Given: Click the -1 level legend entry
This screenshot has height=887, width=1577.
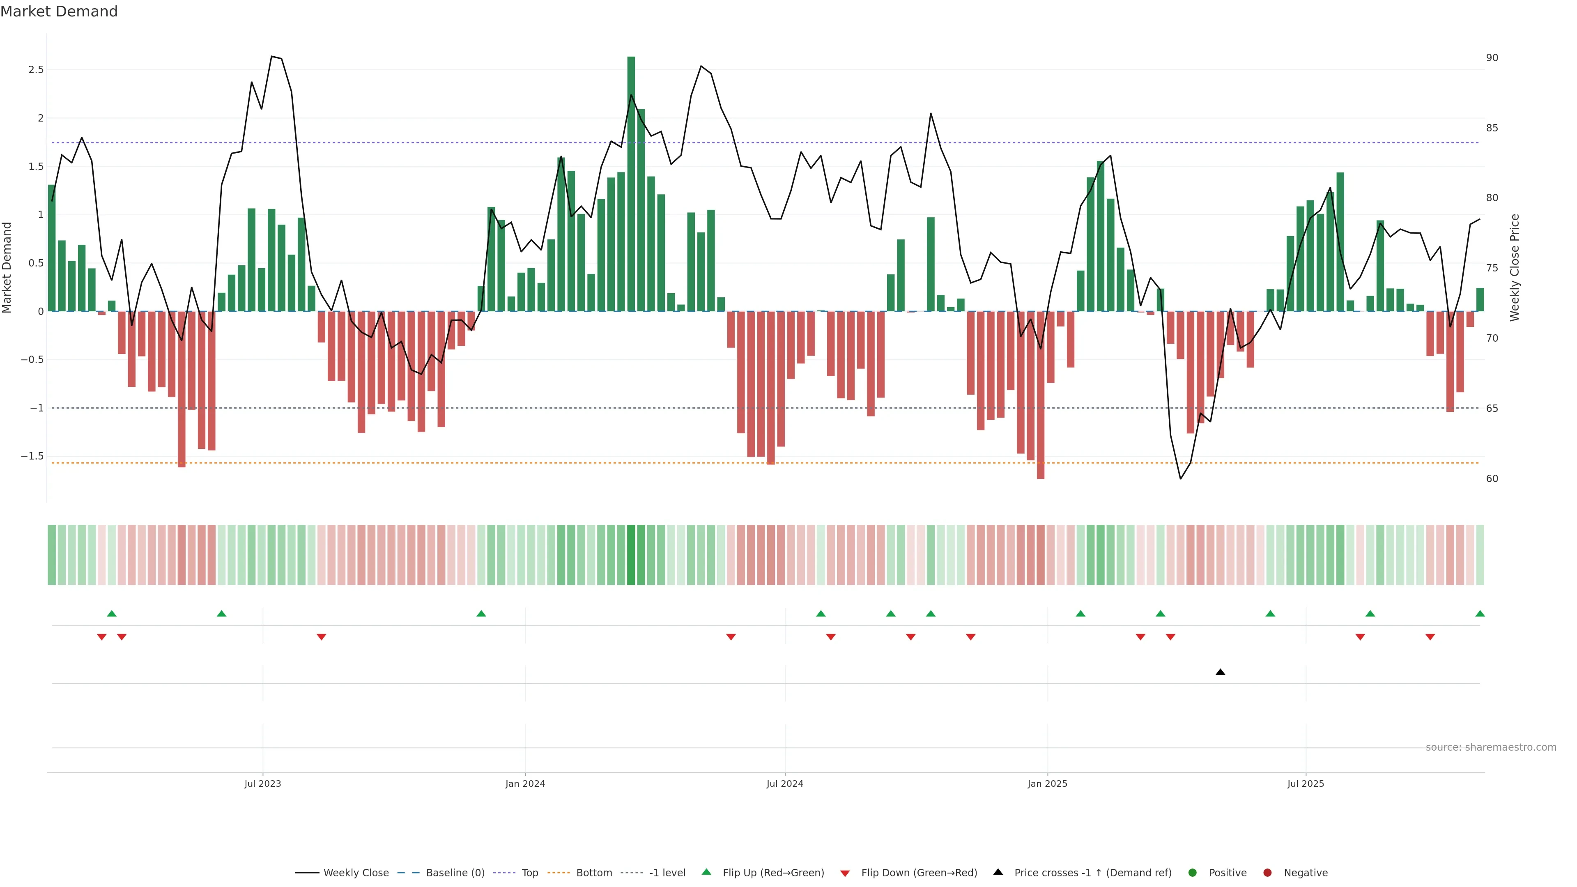Looking at the screenshot, I should [667, 873].
